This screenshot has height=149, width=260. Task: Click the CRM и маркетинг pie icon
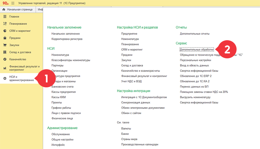click(5, 31)
